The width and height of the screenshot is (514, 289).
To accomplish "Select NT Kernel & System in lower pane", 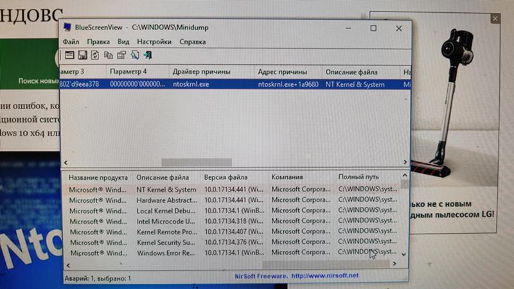I will click(x=166, y=189).
